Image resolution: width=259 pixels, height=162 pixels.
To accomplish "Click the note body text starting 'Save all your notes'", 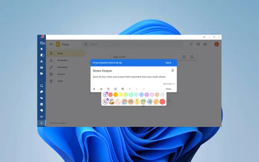I will click(x=129, y=77).
